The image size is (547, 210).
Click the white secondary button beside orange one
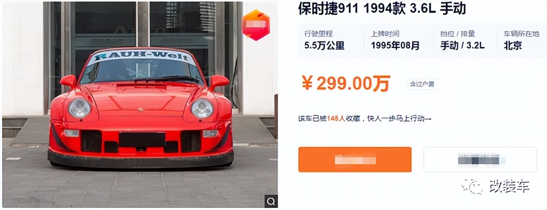[480, 160]
